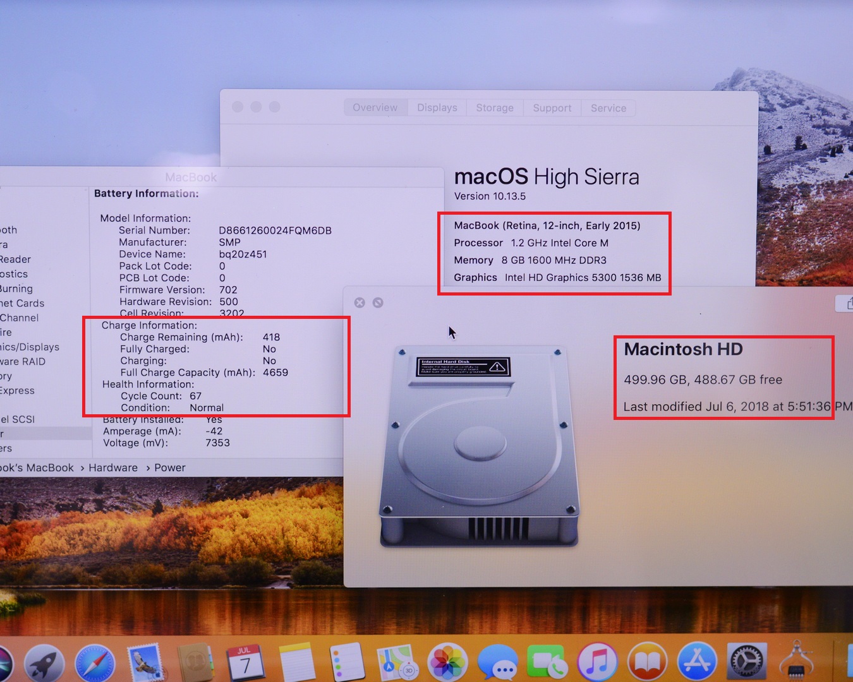Select Hardware RAID in the sidebar
853x682 pixels.
click(23, 361)
